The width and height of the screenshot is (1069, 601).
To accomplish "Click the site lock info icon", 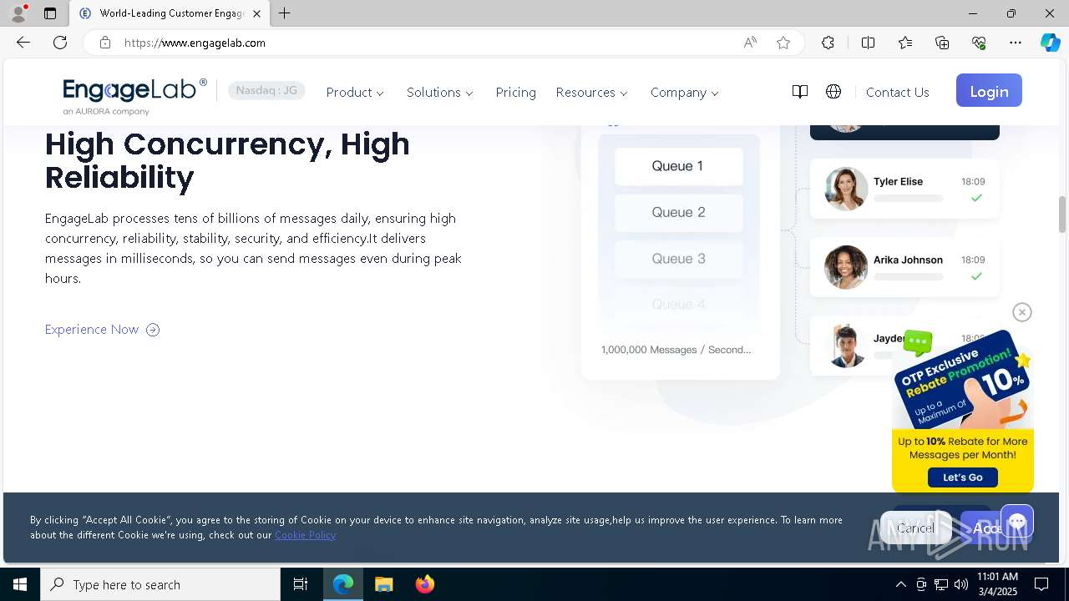I will pos(105,43).
